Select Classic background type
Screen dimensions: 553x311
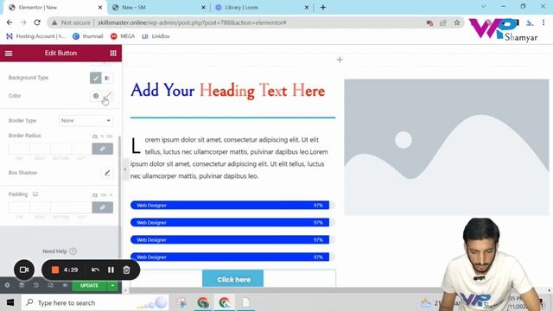[x=95, y=78]
